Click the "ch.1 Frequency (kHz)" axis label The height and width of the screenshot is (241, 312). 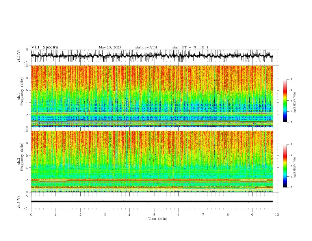click(x=20, y=91)
